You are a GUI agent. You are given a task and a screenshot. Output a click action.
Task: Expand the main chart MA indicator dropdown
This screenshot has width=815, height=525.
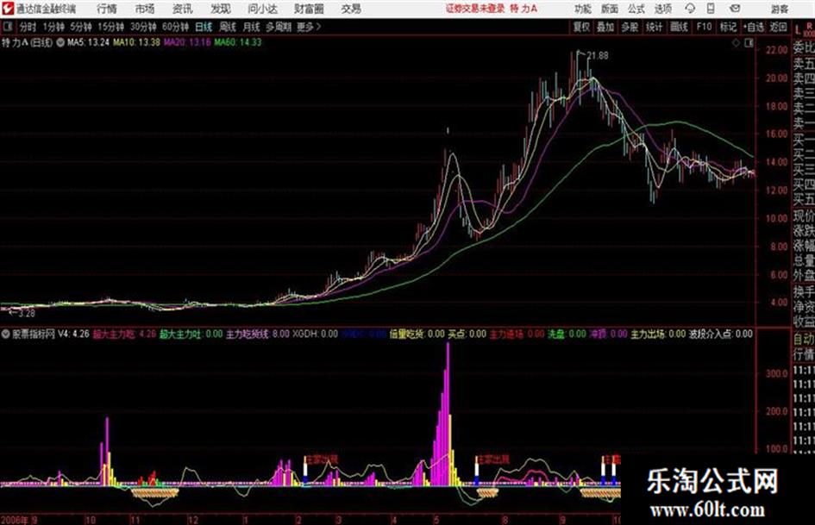point(60,42)
